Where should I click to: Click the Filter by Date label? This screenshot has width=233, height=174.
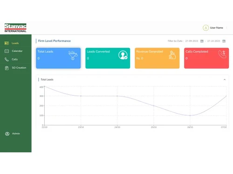click(x=176, y=41)
